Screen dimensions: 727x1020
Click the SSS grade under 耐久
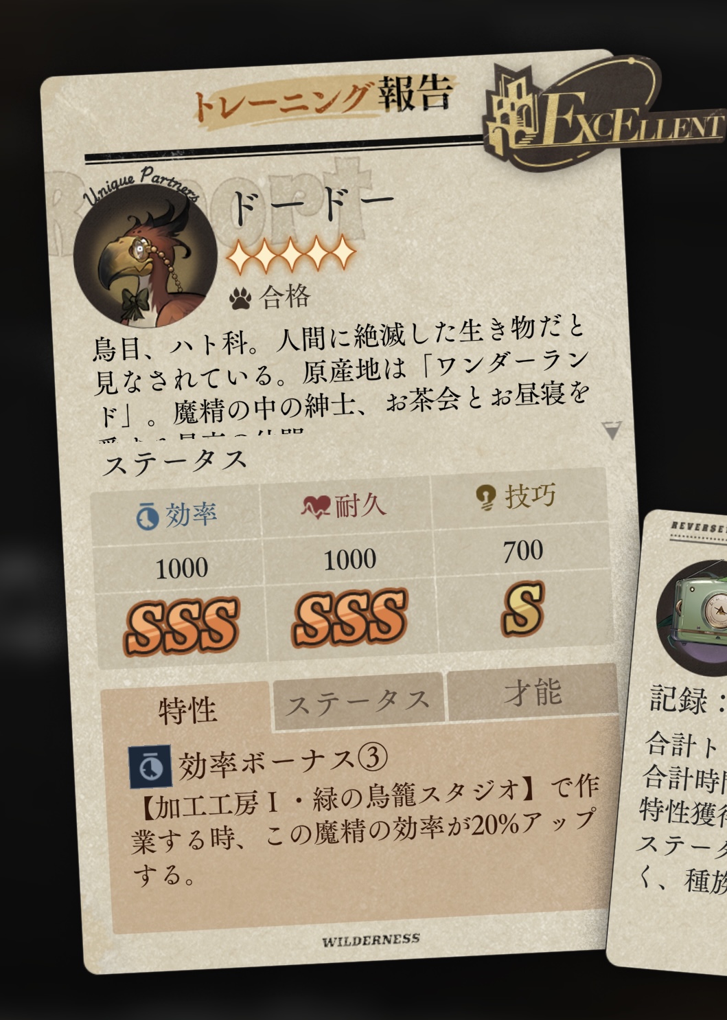349,617
